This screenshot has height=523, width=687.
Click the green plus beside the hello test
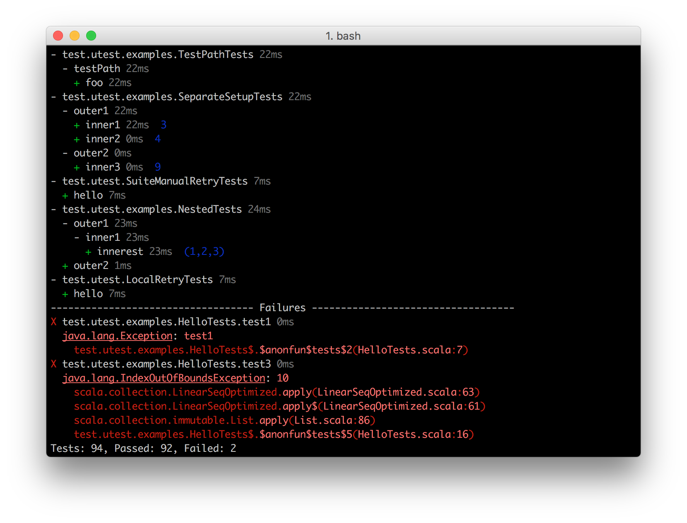click(x=65, y=294)
